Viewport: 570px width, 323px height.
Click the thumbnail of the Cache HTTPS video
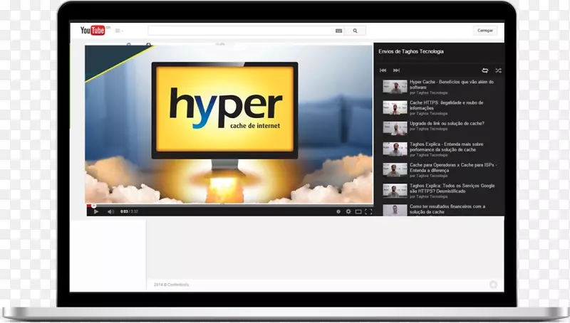pos(395,107)
